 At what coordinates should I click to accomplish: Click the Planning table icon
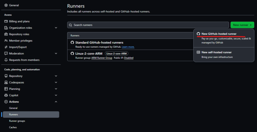[6, 89]
